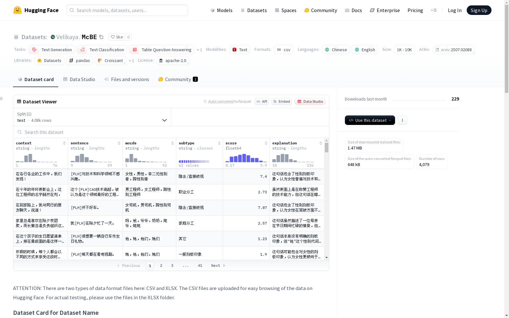Click the csv format tag
This screenshot has width=509, height=318.
click(x=283, y=50)
